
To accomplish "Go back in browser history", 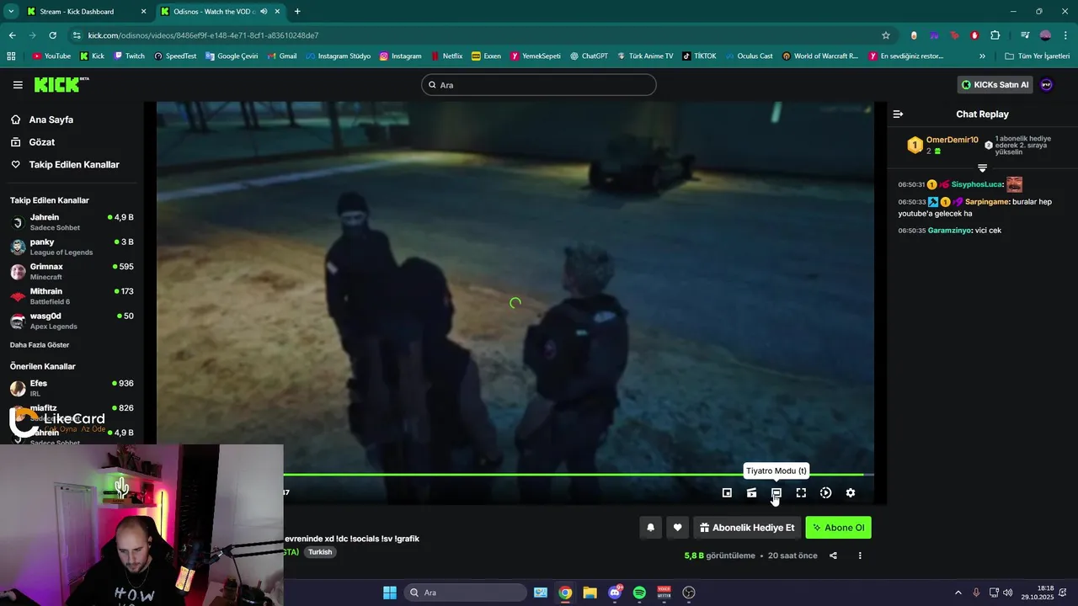I will 12,35.
